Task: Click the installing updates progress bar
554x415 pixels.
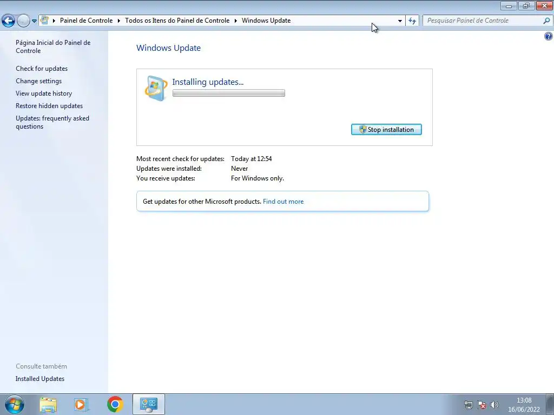Action: tap(229, 93)
